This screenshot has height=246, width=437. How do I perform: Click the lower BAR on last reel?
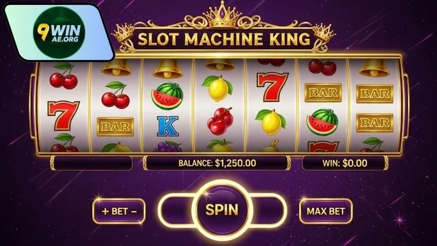pyautogui.click(x=375, y=122)
